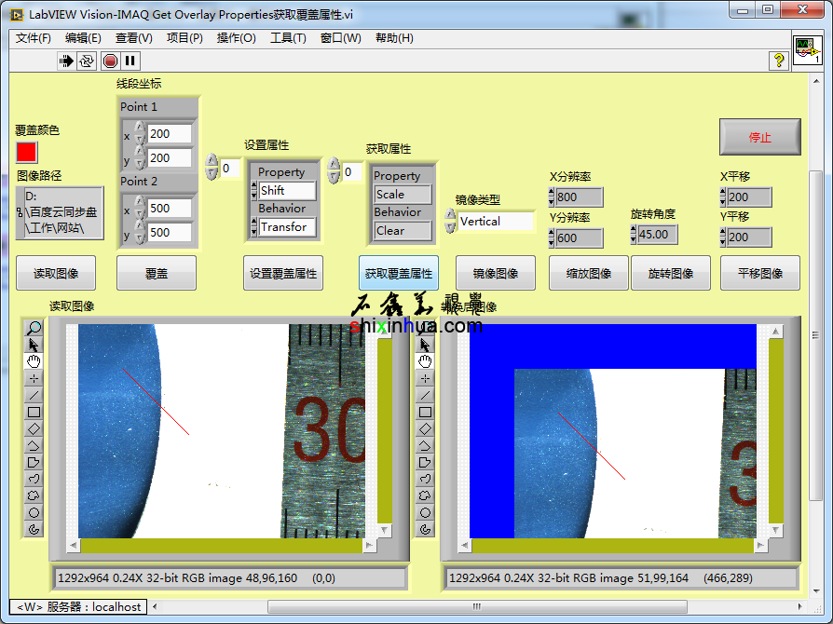The width and height of the screenshot is (833, 624).
Task: Select the Line tool in left image palette
Action: tap(34, 395)
